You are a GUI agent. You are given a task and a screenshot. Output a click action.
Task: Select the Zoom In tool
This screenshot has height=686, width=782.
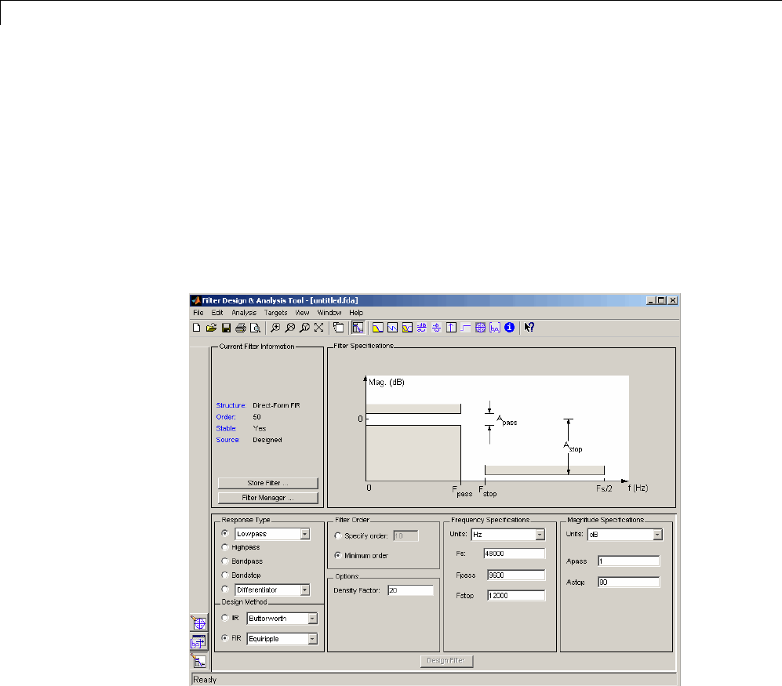click(x=275, y=328)
